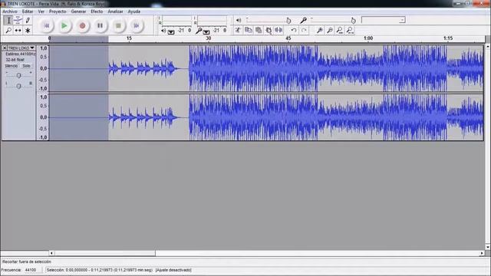
Task: Click the Redo arrow icon
Action: click(x=304, y=30)
